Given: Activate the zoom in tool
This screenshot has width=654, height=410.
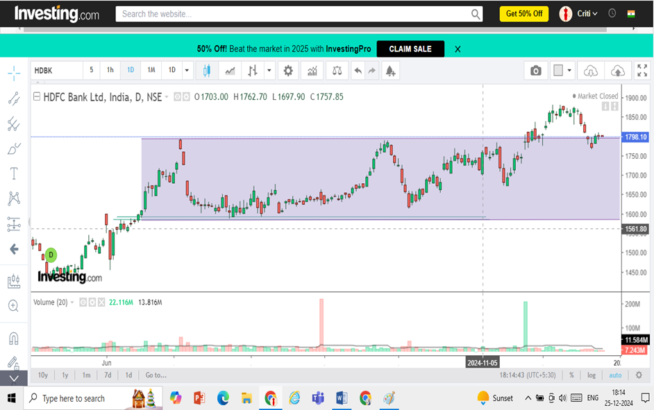Looking at the screenshot, I should 13,306.
